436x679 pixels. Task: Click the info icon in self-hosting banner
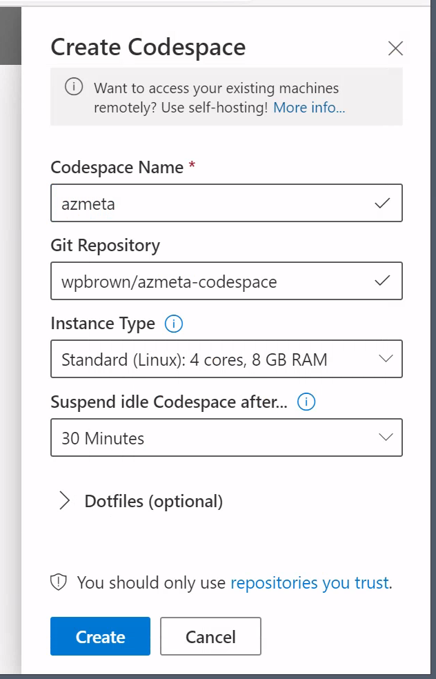click(73, 88)
